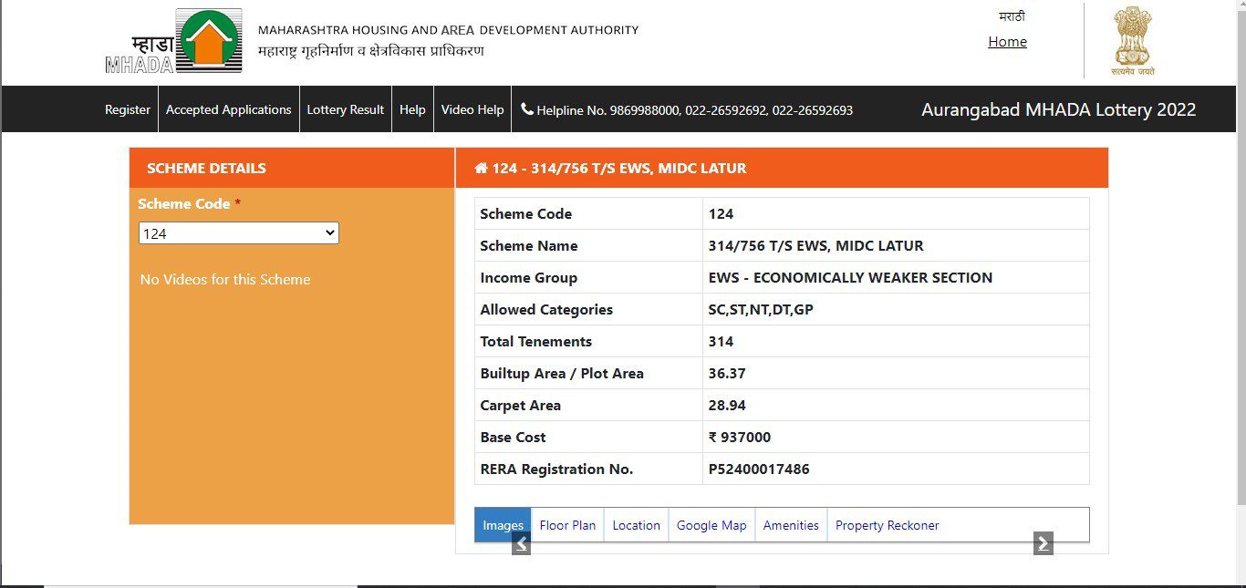The height and width of the screenshot is (588, 1246).
Task: Click the right arrow of image slider
Action: pos(1044,544)
